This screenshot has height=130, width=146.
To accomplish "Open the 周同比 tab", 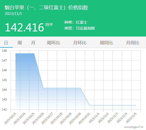I will tap(106, 43).
